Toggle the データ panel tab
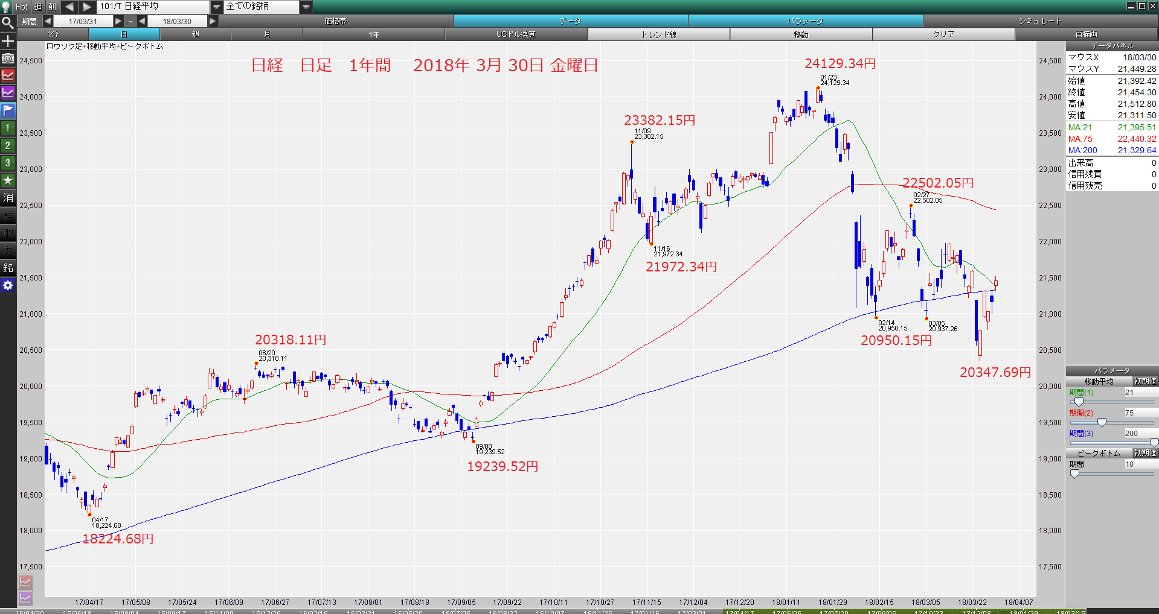This screenshot has width=1159, height=614. click(x=570, y=21)
